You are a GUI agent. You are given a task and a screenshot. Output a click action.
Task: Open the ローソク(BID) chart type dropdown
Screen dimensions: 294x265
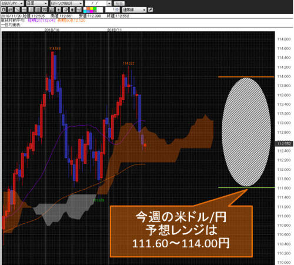pyautogui.click(x=66, y=4)
